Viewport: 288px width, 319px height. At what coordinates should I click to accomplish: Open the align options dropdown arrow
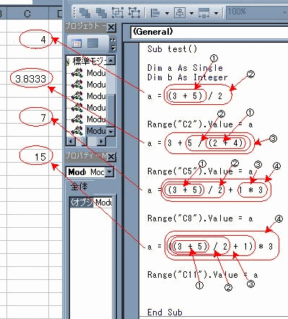point(167,13)
